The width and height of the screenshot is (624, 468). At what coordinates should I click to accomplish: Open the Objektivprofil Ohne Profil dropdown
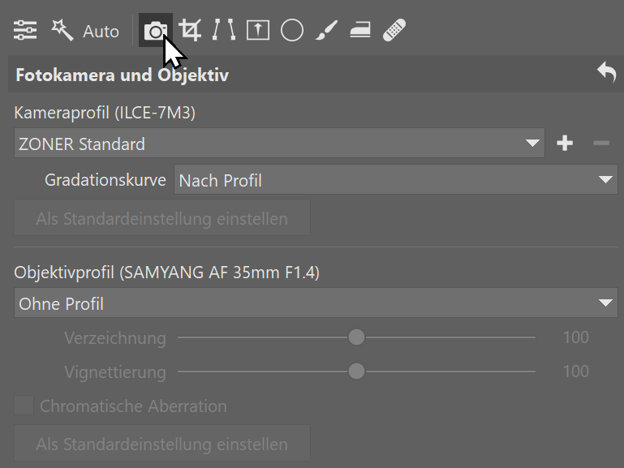pyautogui.click(x=315, y=303)
